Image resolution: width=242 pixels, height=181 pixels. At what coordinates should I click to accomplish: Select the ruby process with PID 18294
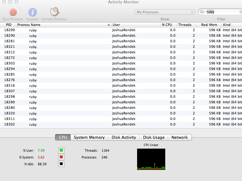coord(121,69)
